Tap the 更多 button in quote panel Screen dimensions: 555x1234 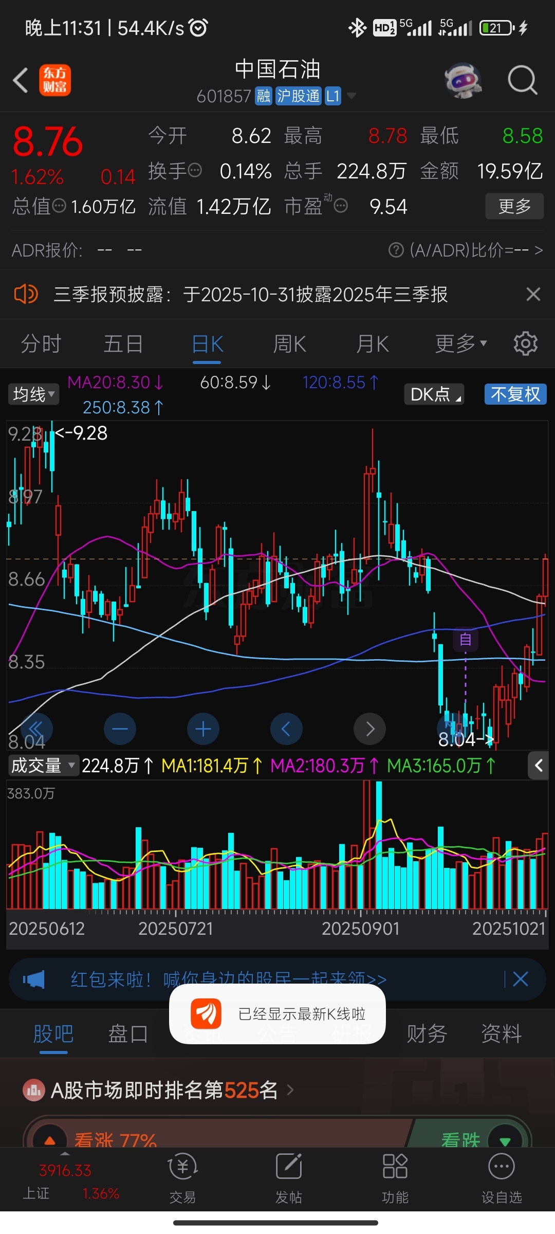coord(514,206)
